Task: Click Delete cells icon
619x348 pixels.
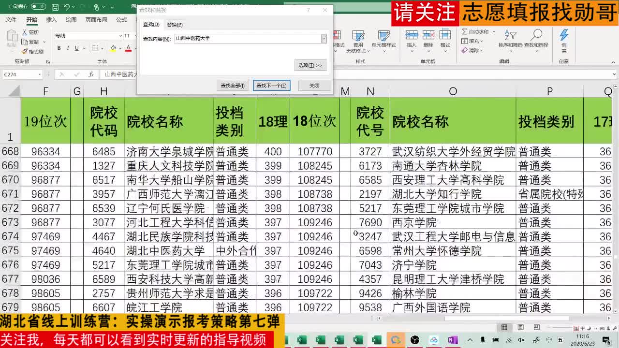Action: [428, 35]
